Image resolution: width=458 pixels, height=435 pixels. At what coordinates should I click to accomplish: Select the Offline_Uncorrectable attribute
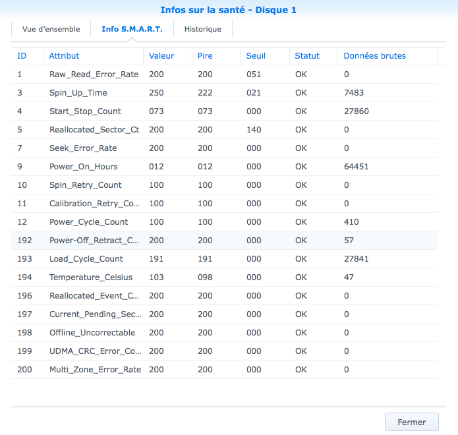92,332
